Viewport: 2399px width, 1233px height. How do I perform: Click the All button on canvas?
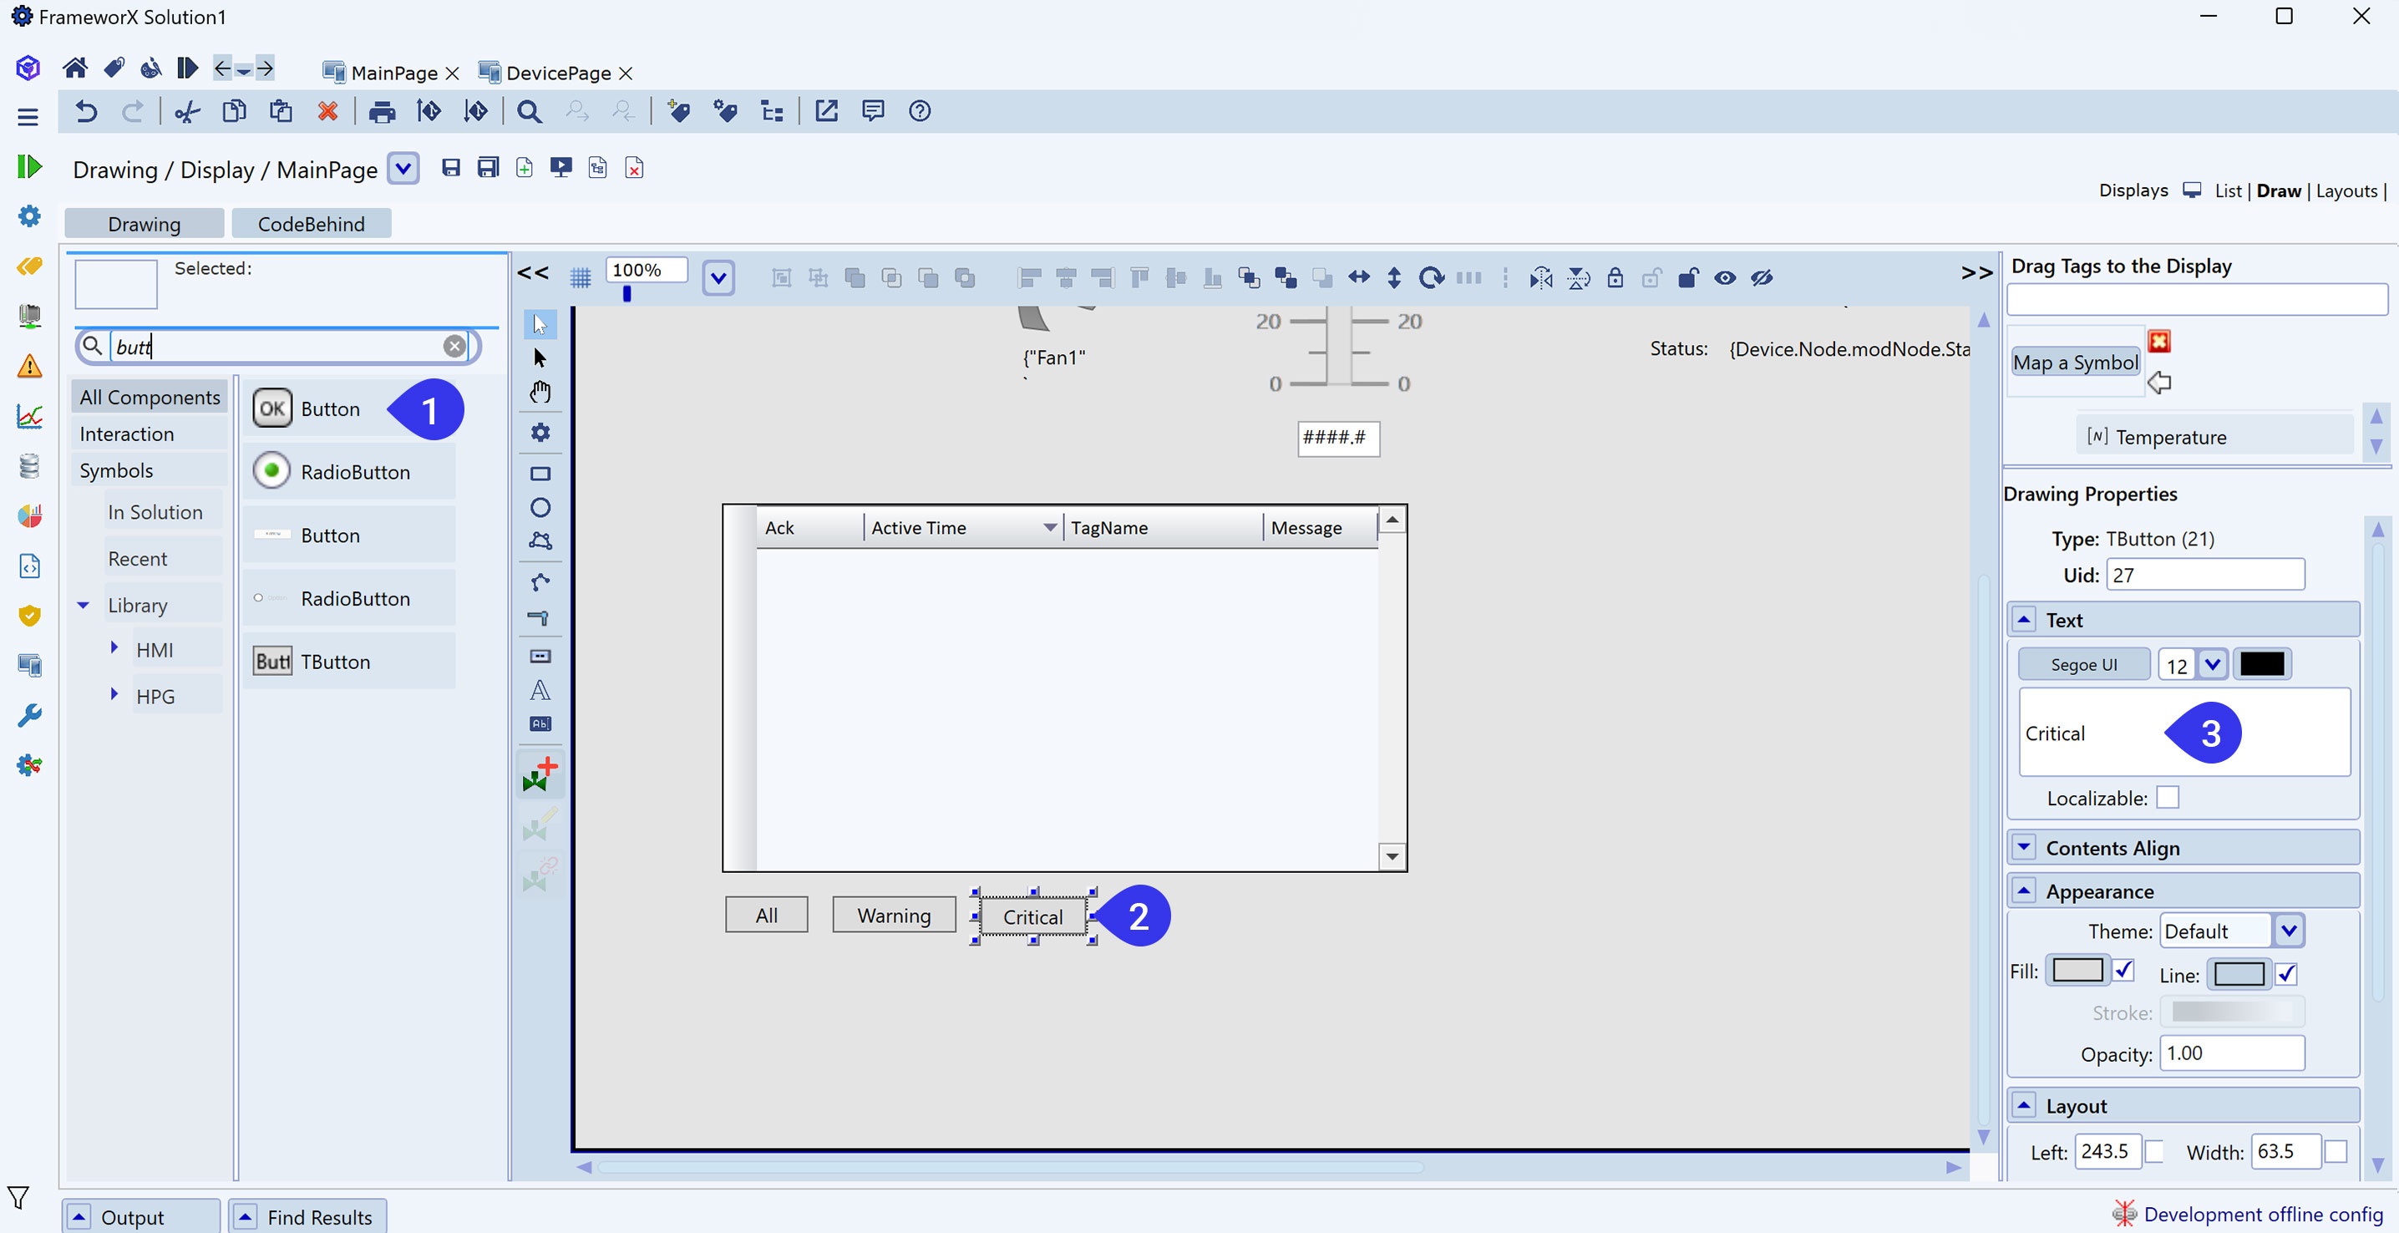tap(767, 916)
